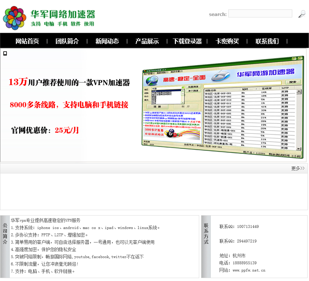This screenshot has height=281, width=309.
Task: Click the small square icon above banner
Action: [x=5, y=53]
